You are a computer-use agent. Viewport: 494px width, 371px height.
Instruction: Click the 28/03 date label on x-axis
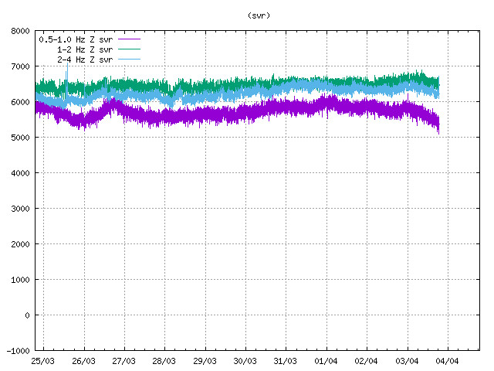click(x=164, y=361)
